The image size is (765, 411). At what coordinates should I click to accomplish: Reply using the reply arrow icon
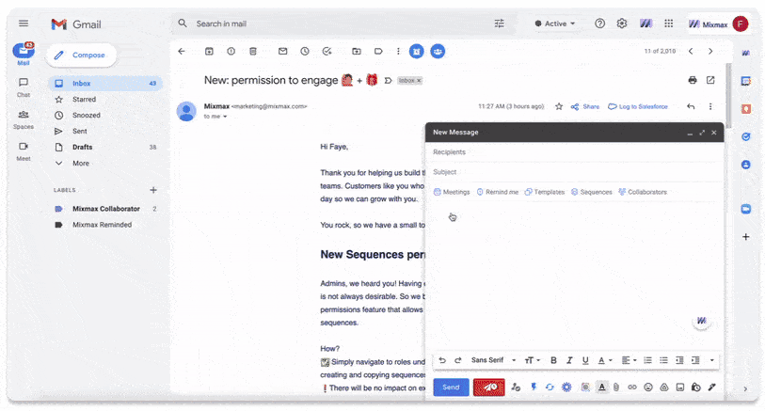[691, 106]
